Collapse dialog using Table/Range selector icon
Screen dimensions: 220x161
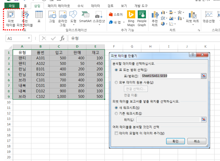coord(203,76)
